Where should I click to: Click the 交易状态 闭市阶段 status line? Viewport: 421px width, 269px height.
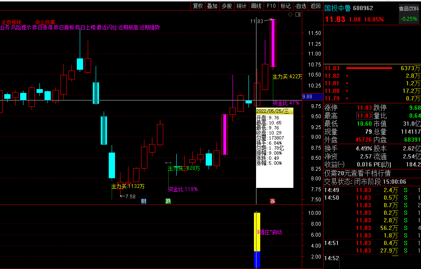365,182
